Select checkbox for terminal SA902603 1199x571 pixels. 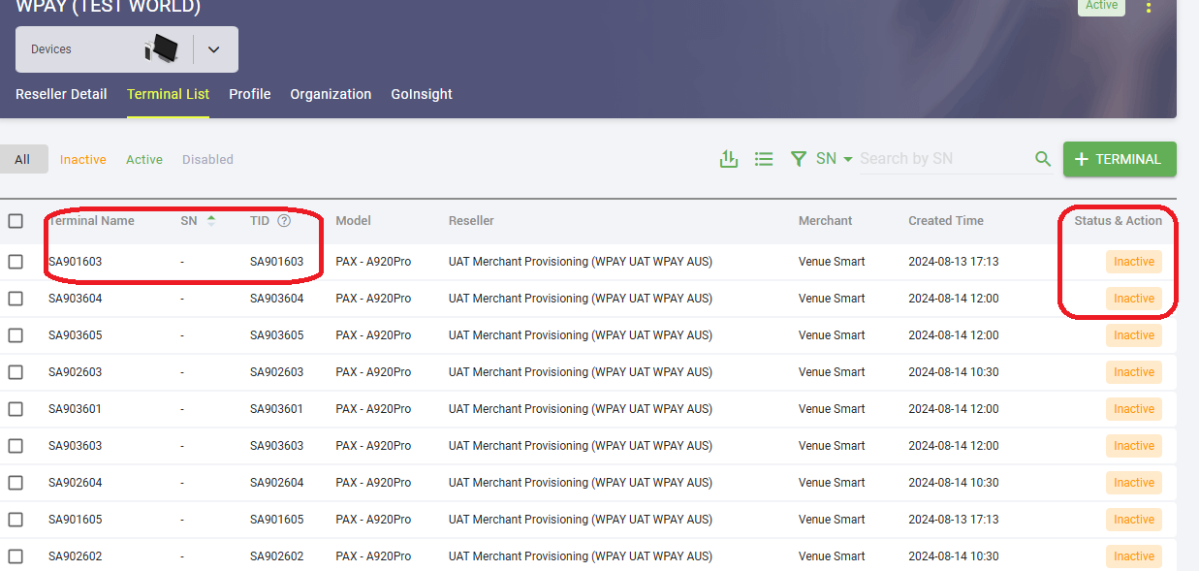point(16,372)
